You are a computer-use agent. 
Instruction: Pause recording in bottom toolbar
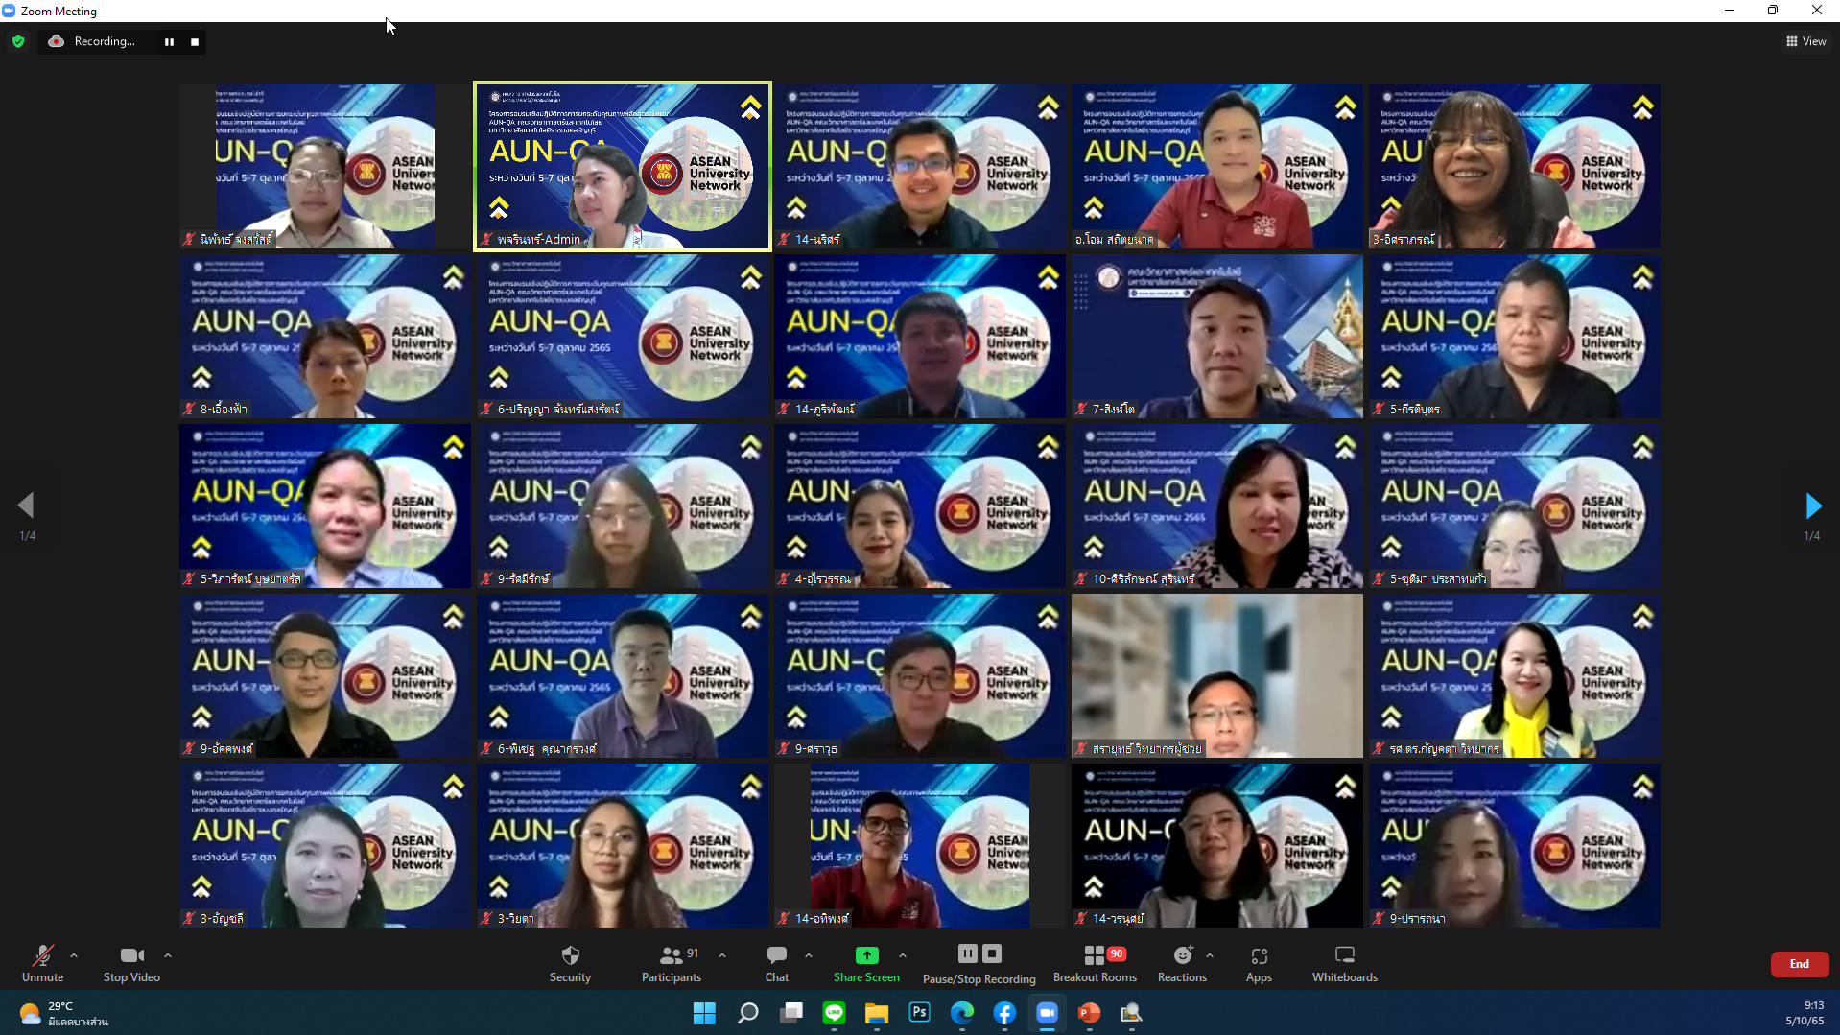(968, 953)
